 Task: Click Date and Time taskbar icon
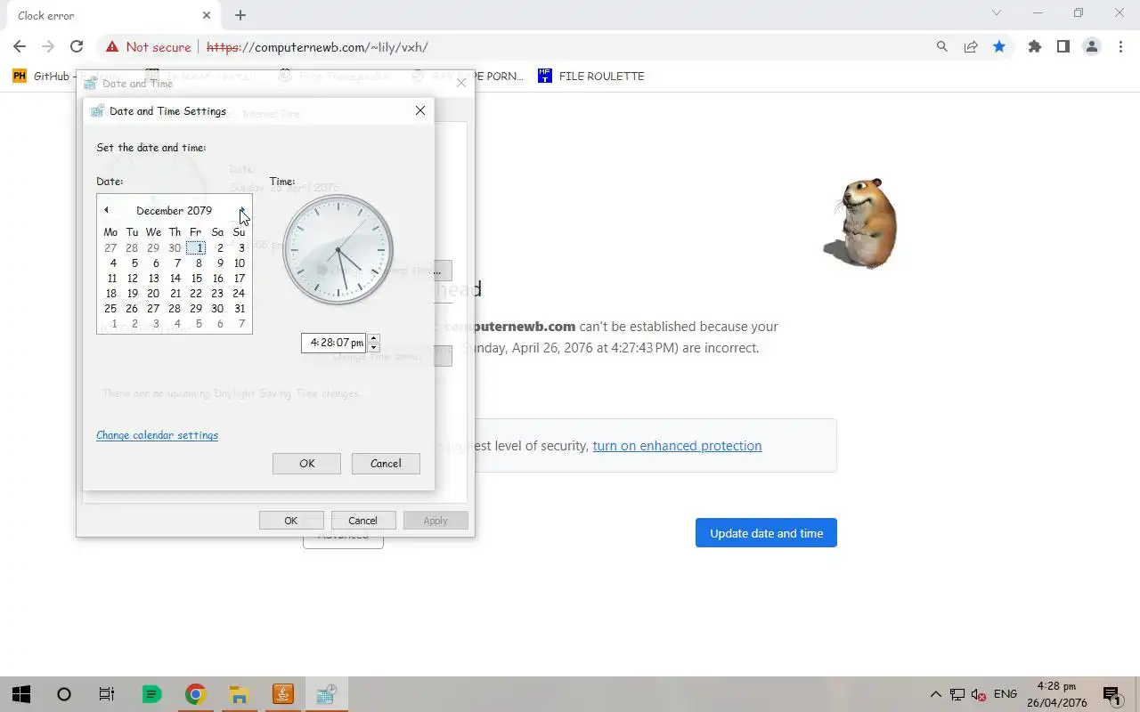coord(326,694)
